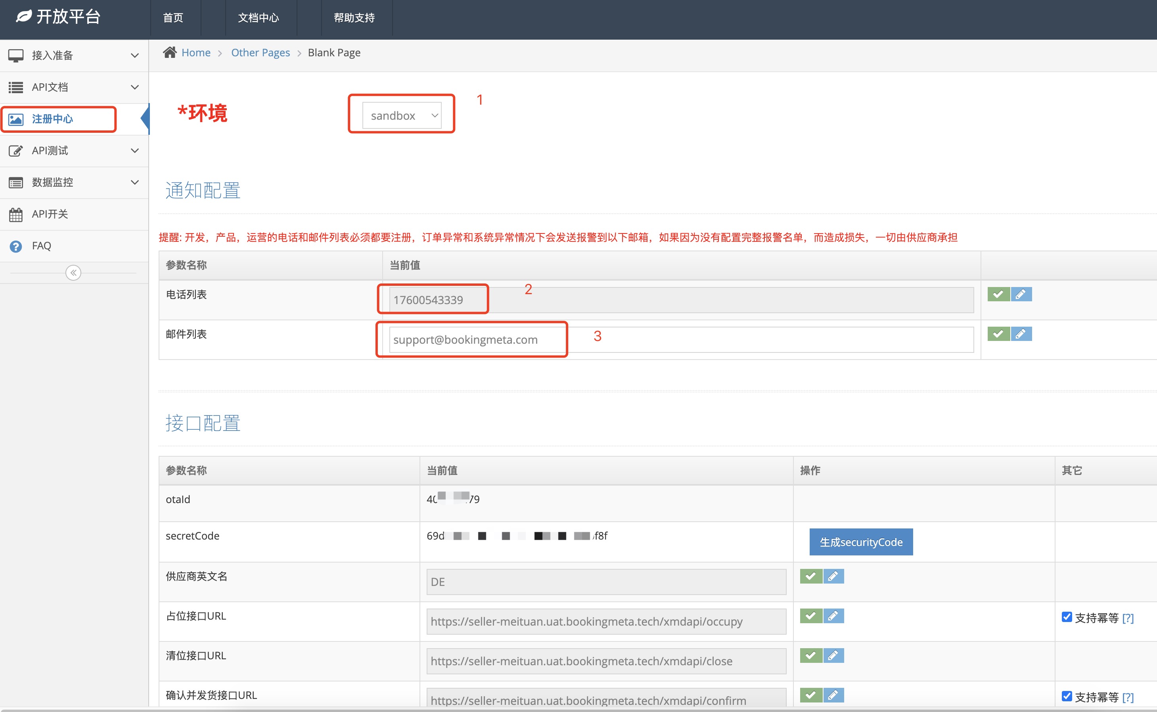1157x712 pixels.
Task: Click the 开放平台 leaf logo
Action: point(24,17)
